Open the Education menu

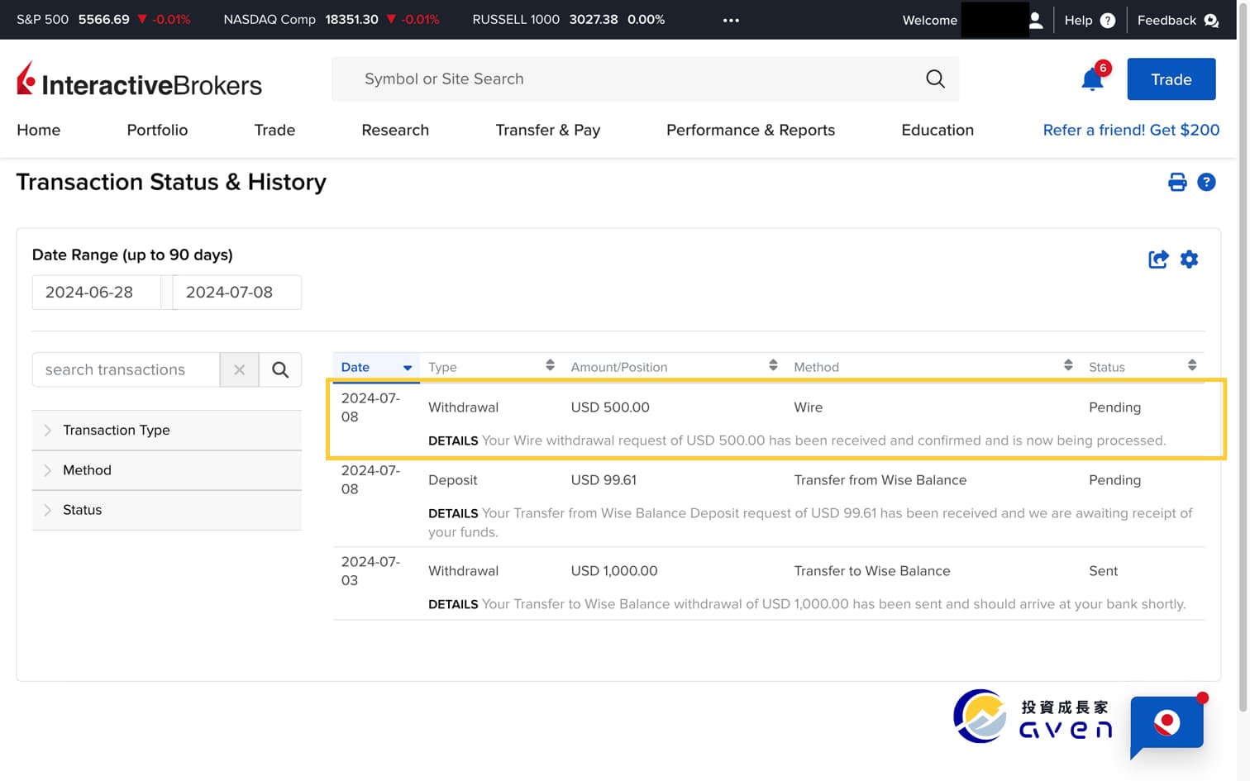tap(937, 130)
